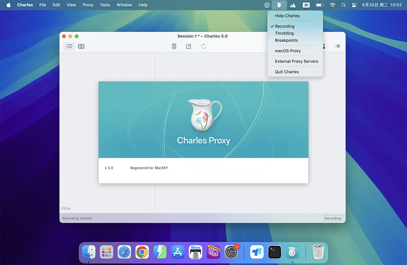Click the 'Registered to: MacSKY' text

click(149, 168)
